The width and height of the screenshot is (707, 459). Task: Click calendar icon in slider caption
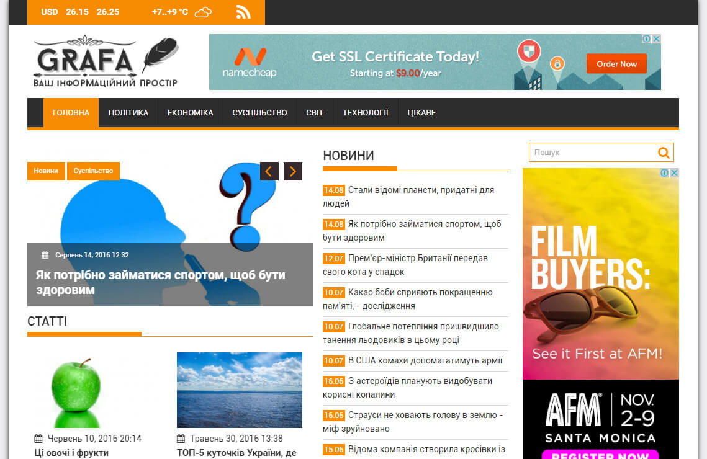(45, 255)
